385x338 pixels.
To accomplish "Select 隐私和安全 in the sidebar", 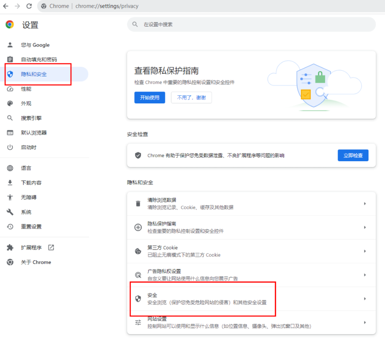I will (44, 74).
